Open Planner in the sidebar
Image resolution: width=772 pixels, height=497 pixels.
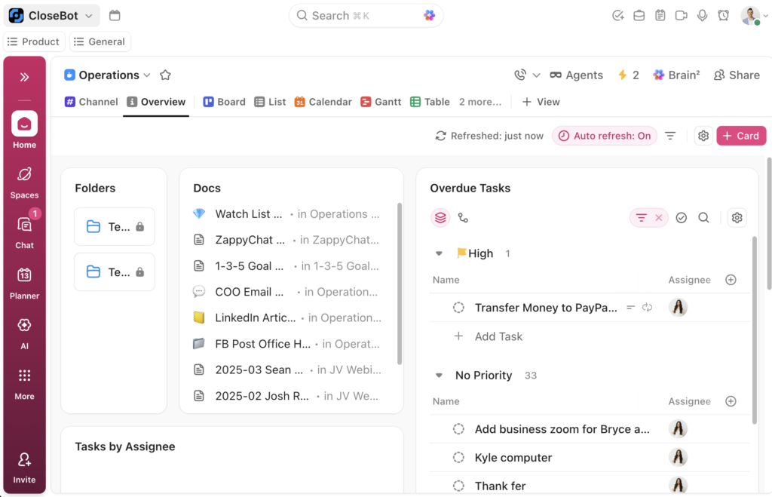coord(24,284)
